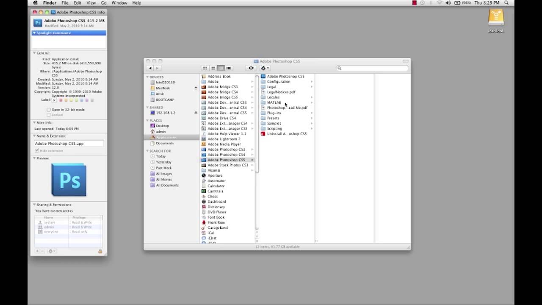Toggle the Locked checkbox
This screenshot has width=542, height=305.
point(49,115)
